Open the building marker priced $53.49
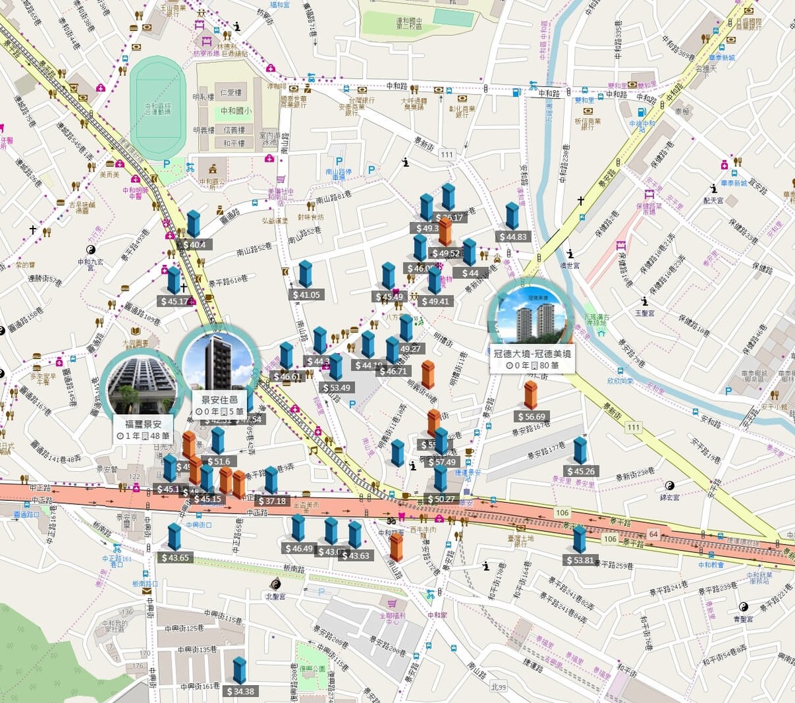 pyautogui.click(x=336, y=367)
